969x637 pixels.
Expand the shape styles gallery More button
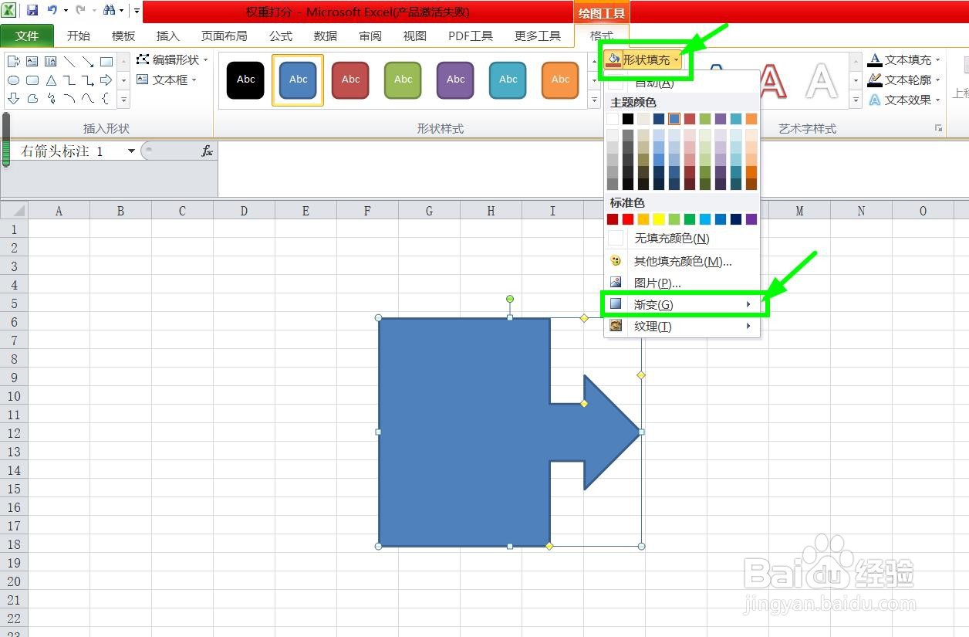point(594,100)
